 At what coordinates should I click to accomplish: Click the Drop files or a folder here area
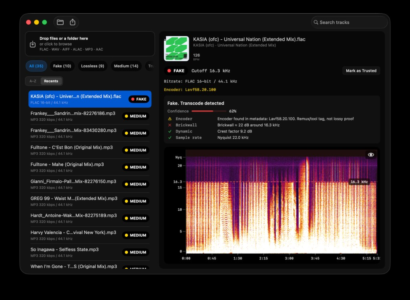[x=90, y=44]
